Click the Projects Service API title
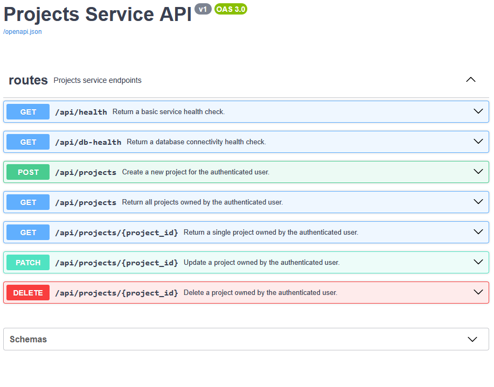494x387 pixels. coord(98,14)
